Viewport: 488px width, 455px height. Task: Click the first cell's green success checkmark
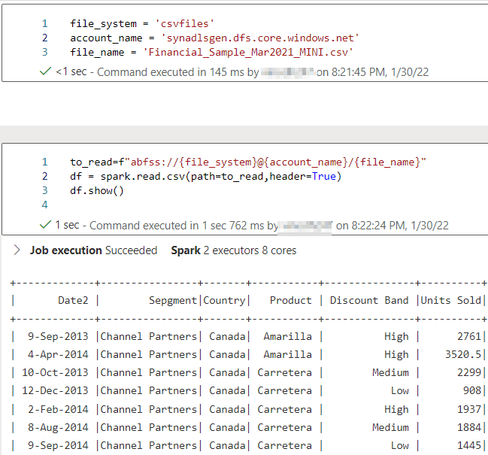point(46,72)
